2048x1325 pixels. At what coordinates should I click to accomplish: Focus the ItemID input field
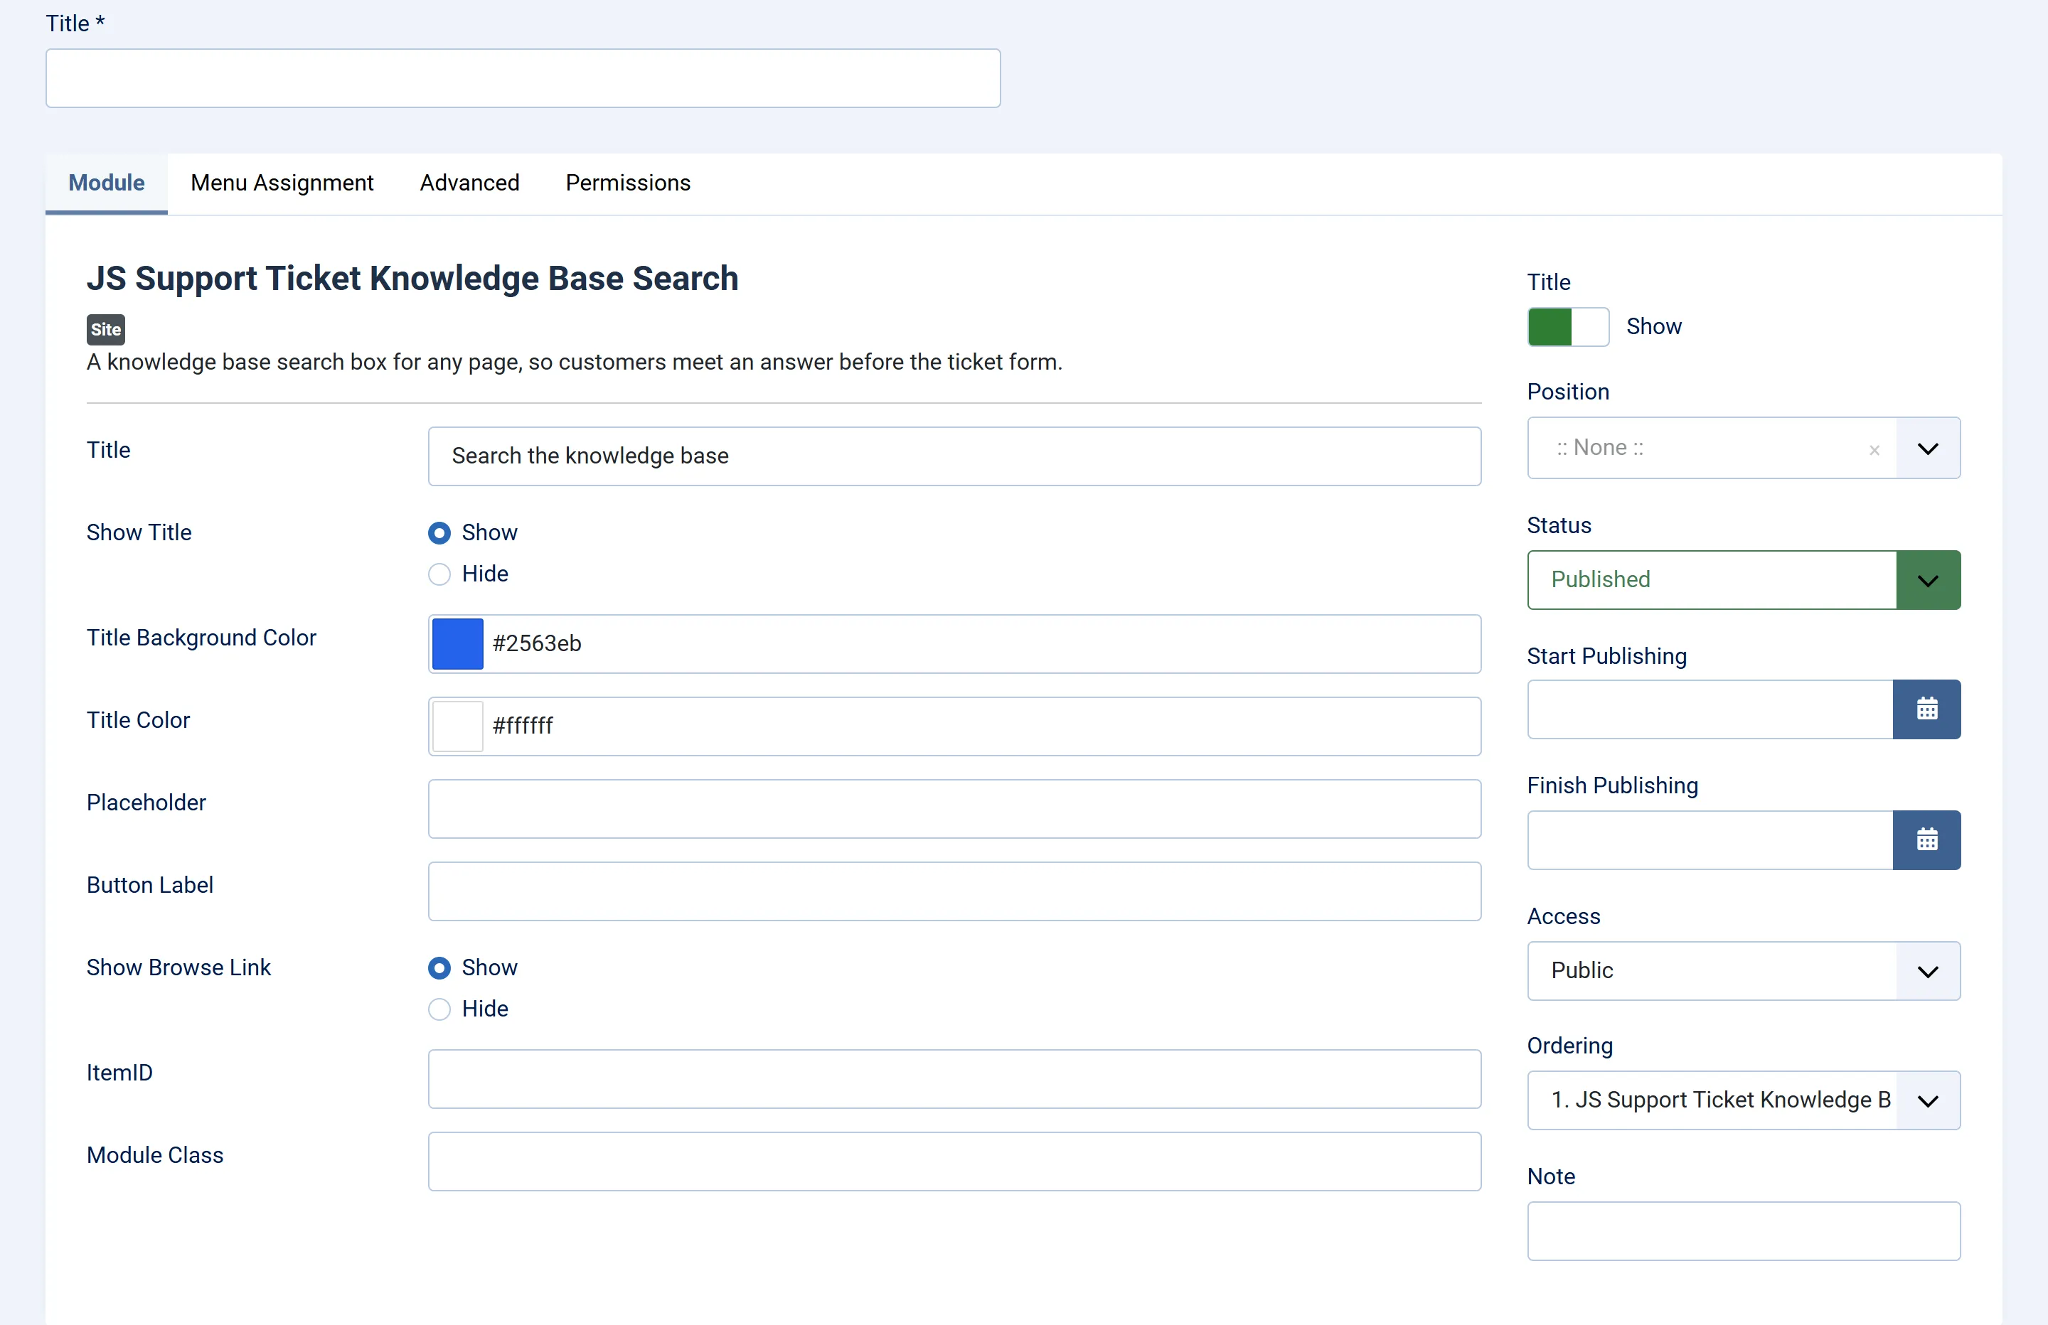click(954, 1079)
